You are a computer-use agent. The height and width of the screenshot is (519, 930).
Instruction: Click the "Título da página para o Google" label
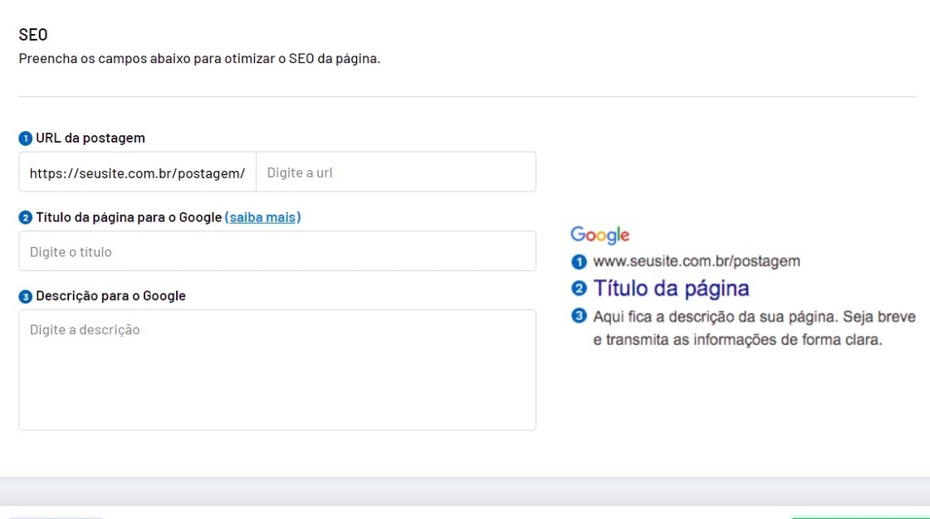[x=129, y=217]
